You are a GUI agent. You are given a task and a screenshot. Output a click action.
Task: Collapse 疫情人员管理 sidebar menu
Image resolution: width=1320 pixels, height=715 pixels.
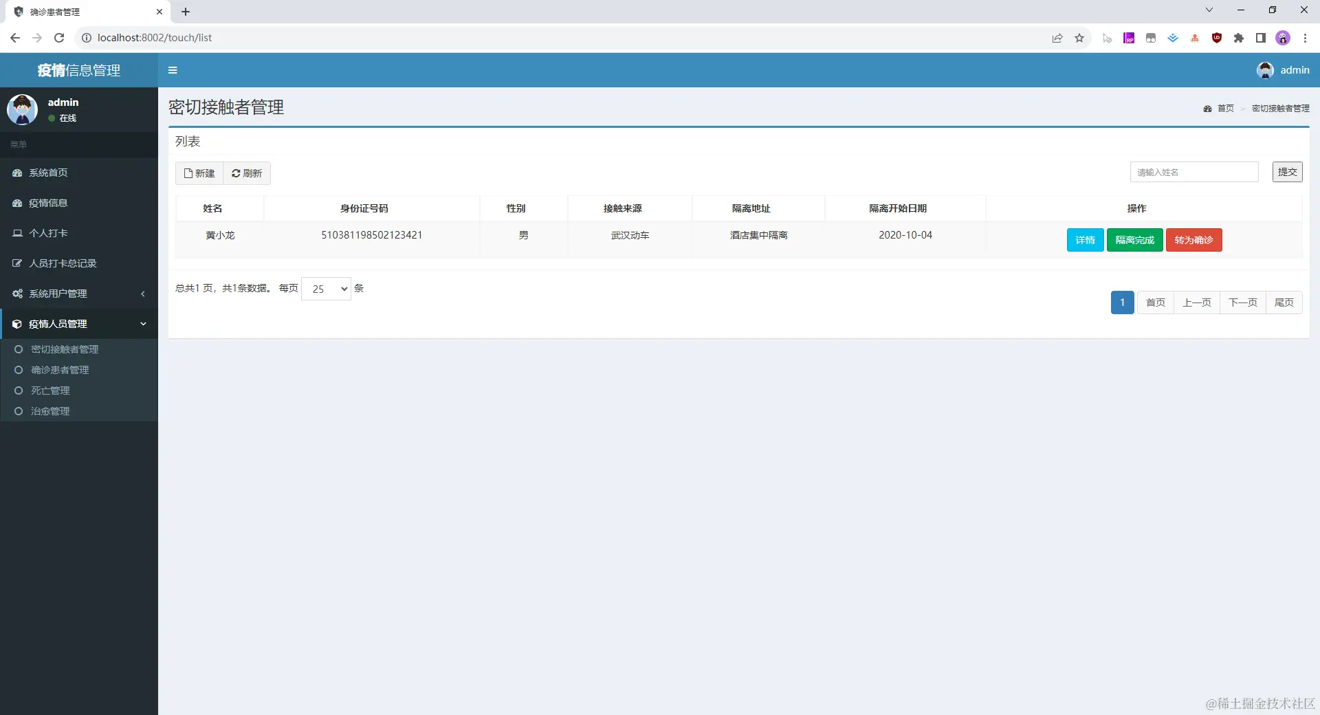coord(79,324)
